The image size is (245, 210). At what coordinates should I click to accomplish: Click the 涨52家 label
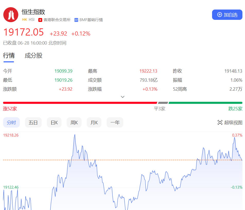pyautogui.click(x=10, y=109)
